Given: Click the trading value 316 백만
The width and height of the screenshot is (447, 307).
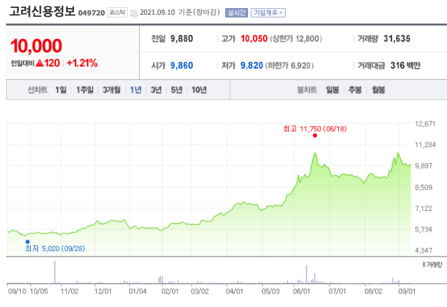Looking at the screenshot, I should pyautogui.click(x=405, y=66).
